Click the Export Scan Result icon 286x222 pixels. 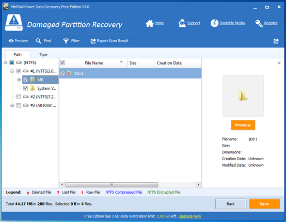[93, 41]
